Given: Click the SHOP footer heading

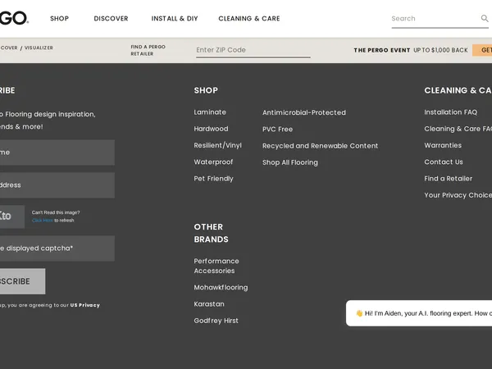Looking at the screenshot, I should (x=206, y=90).
